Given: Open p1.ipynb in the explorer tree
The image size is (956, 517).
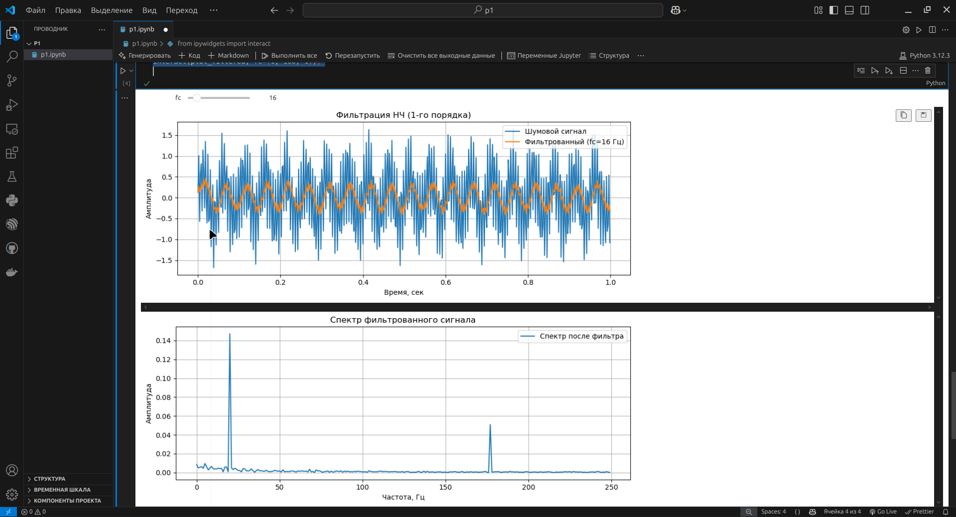Looking at the screenshot, I should 69,55.
